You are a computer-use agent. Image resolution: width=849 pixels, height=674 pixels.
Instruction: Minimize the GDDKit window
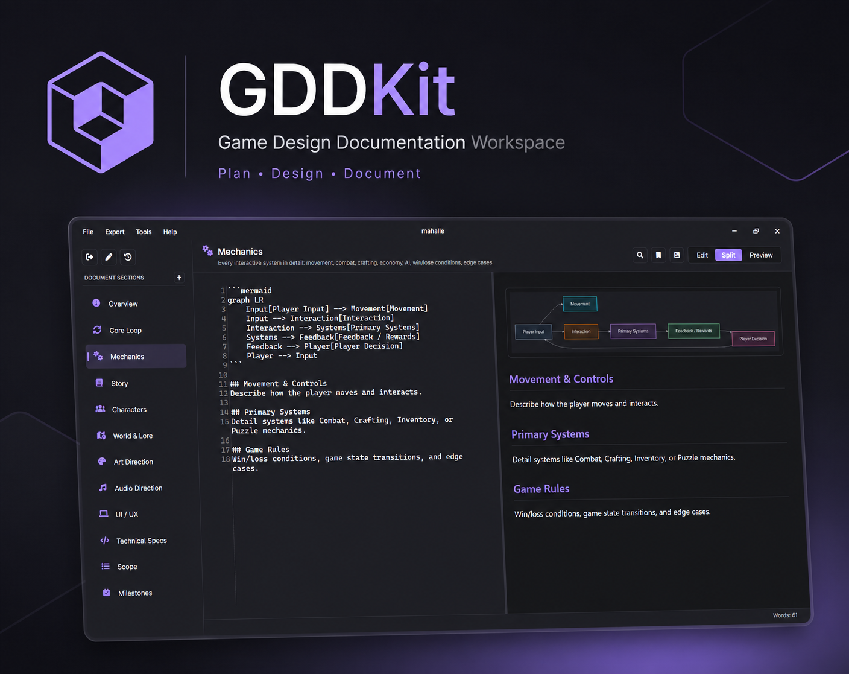pos(734,231)
